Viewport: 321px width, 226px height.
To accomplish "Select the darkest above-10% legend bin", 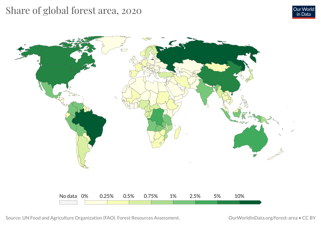I will [251, 202].
